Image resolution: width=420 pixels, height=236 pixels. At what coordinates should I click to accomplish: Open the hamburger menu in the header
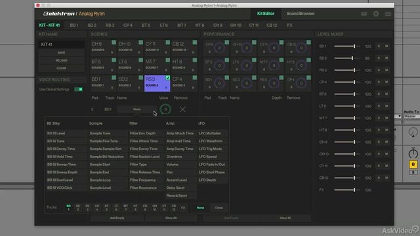coord(388,14)
